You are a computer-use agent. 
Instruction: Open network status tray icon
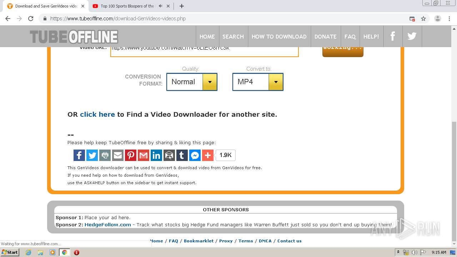pyautogui.click(x=406, y=252)
